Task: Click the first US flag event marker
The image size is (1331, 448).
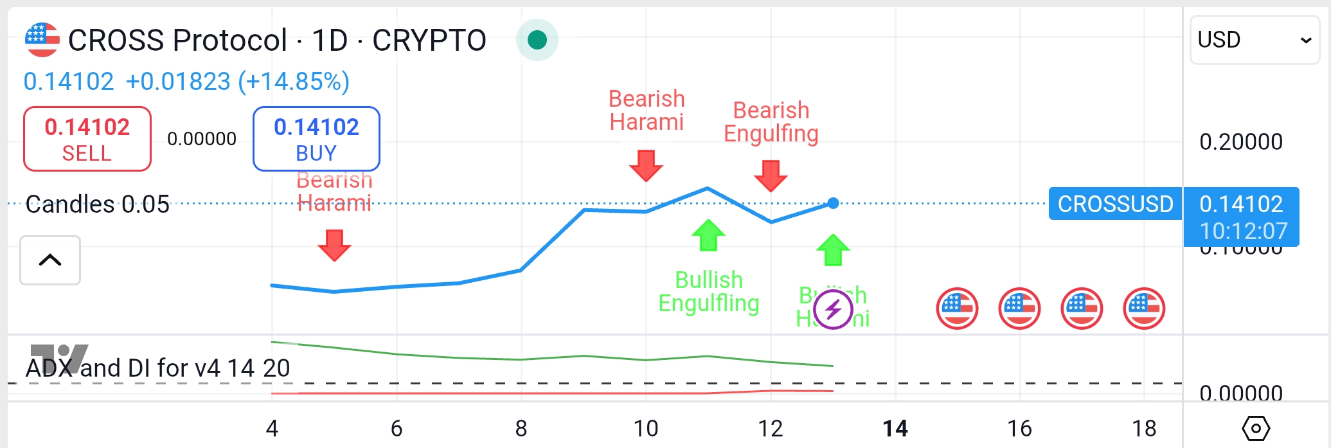Action: coord(957,309)
